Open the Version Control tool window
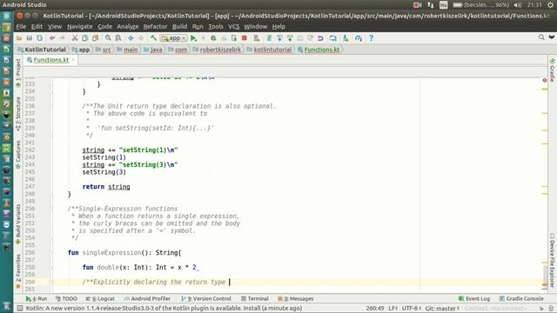Image resolution: width=557 pixels, height=313 pixels. tap(206, 299)
